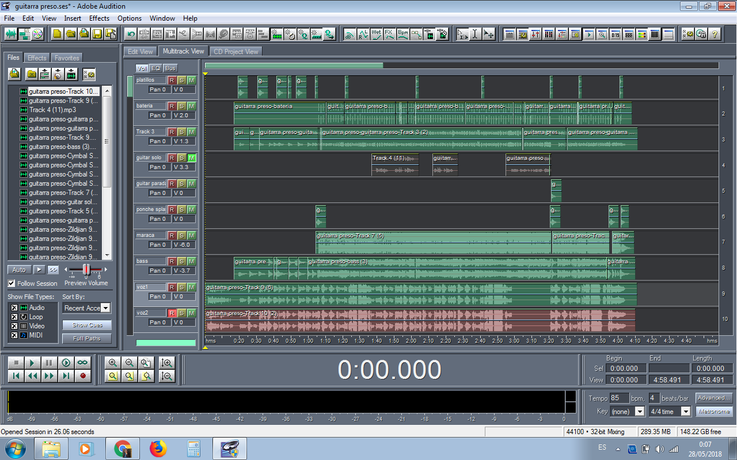Select the Move/Copy Clip tool
Screen dimensions: 737x460
[x=489, y=34]
